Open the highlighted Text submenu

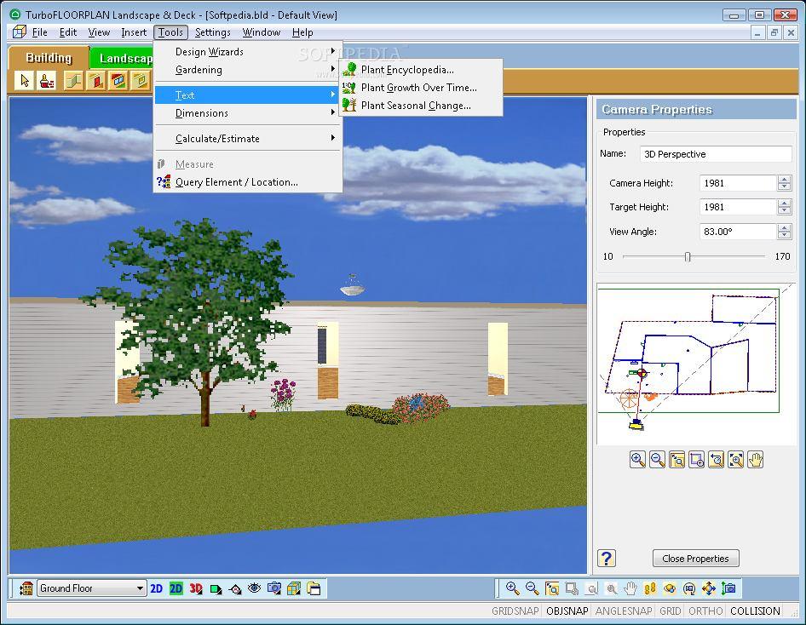click(248, 95)
